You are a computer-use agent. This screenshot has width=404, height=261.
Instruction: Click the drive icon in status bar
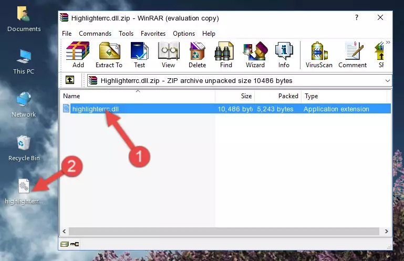65,244
